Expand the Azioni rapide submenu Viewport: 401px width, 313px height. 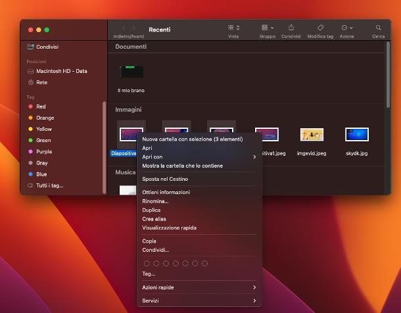(x=199, y=287)
